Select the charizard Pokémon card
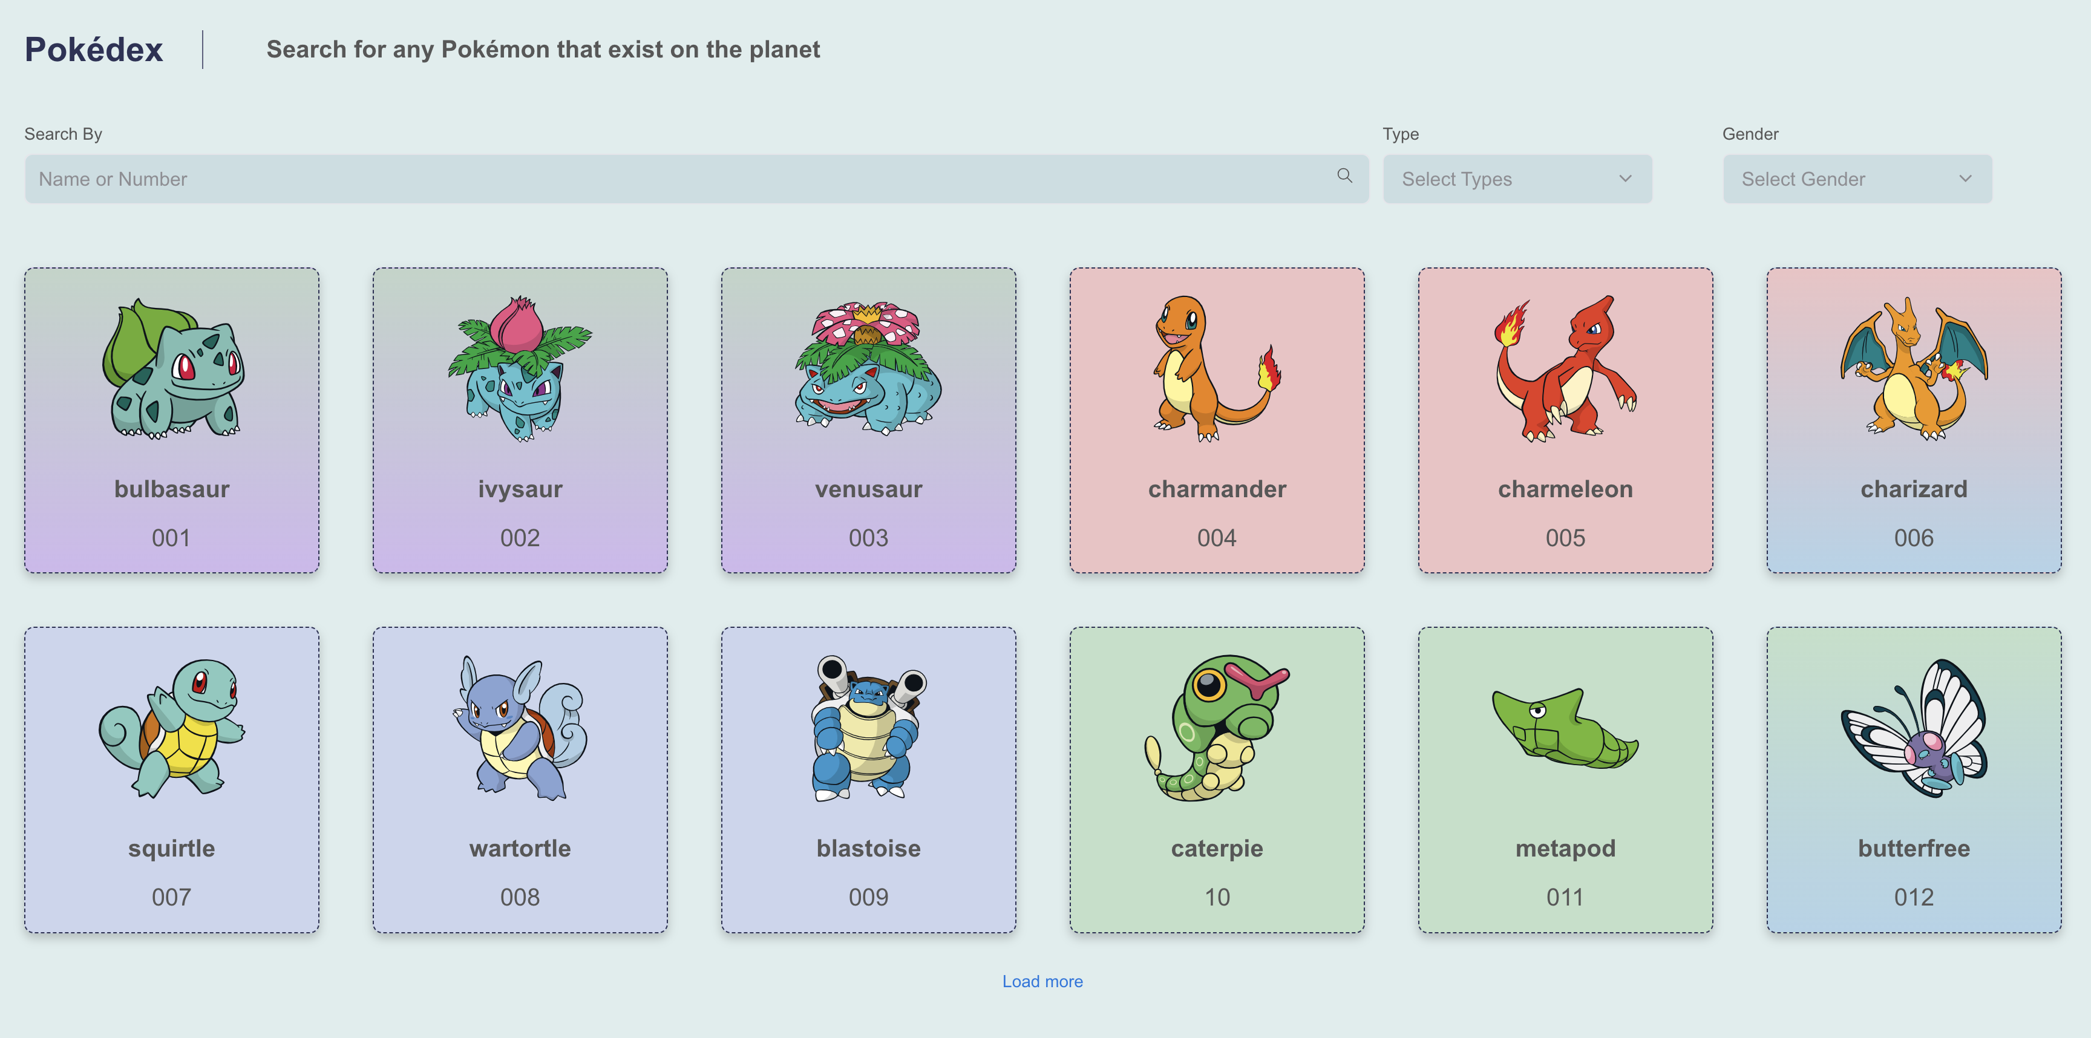This screenshot has height=1038, width=2091. [x=1913, y=420]
